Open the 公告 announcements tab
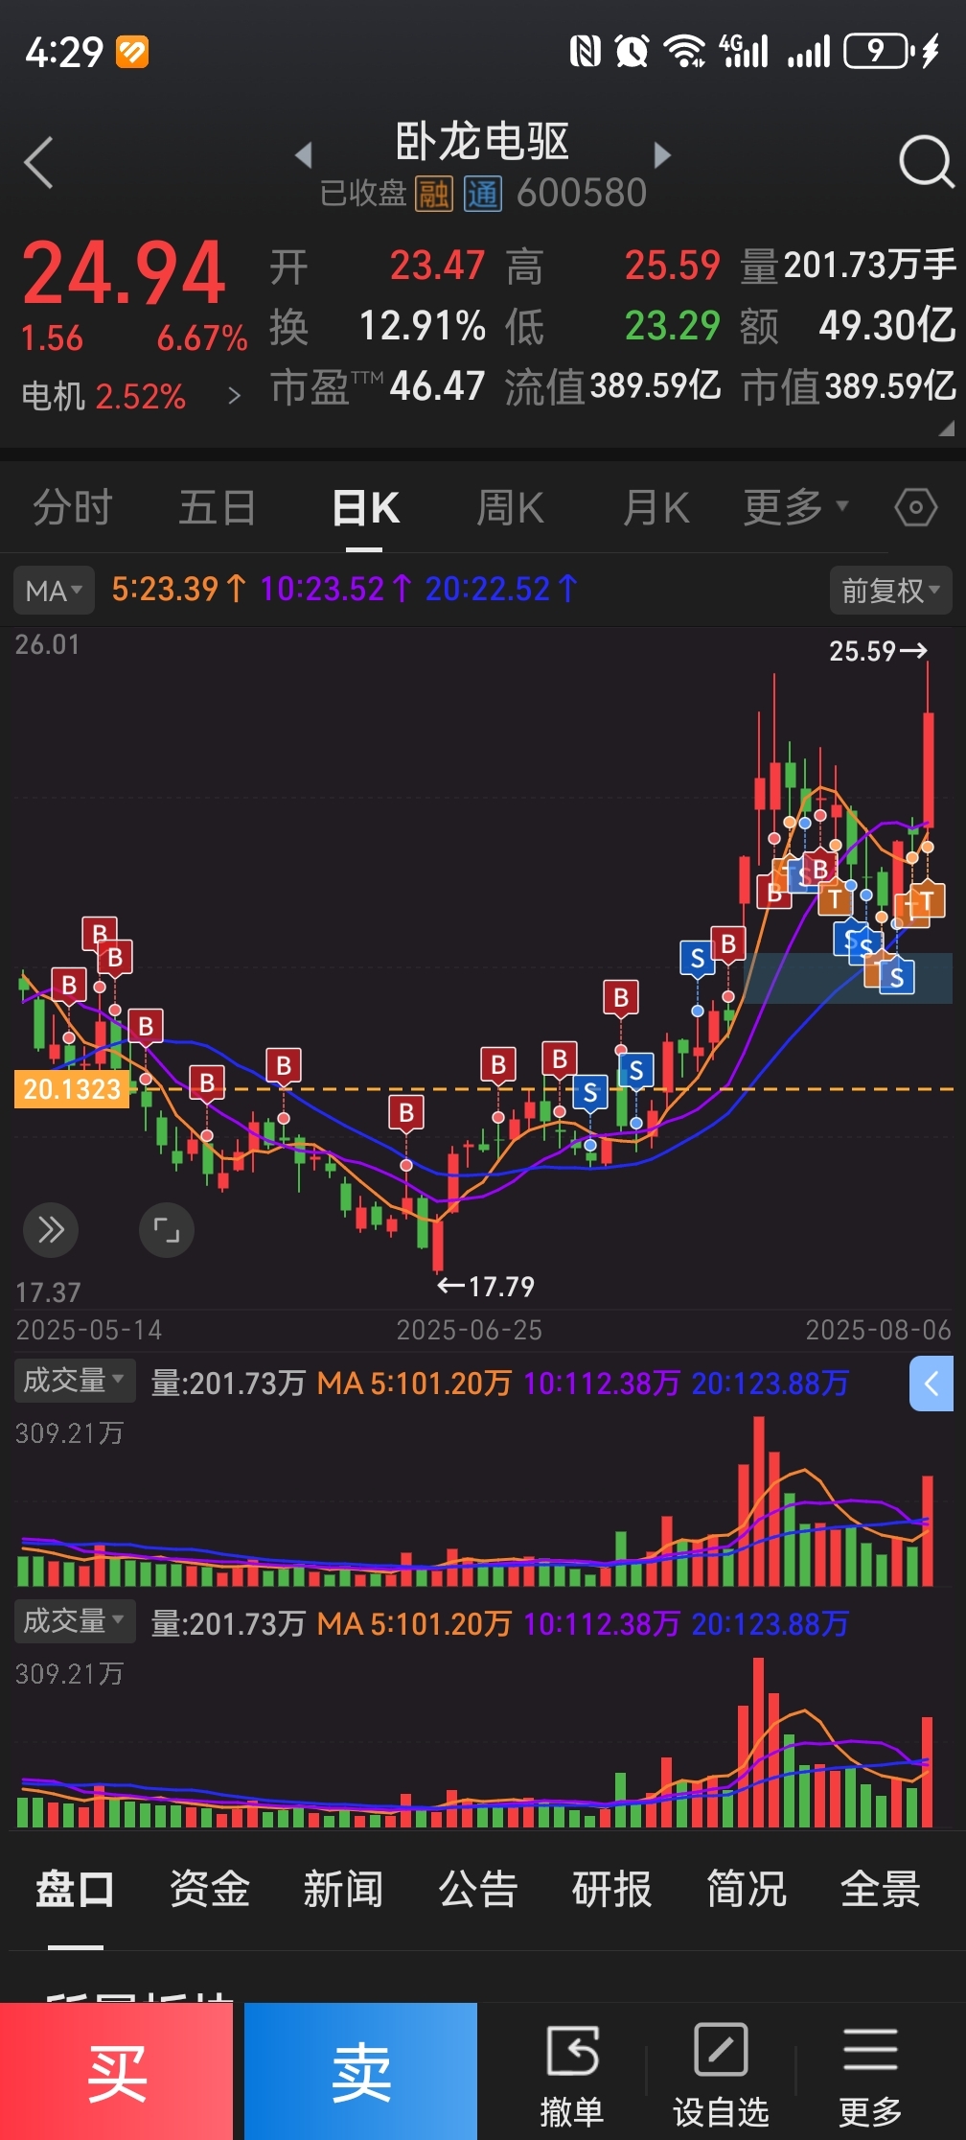Image resolution: width=966 pixels, height=2140 pixels. pos(477,1890)
